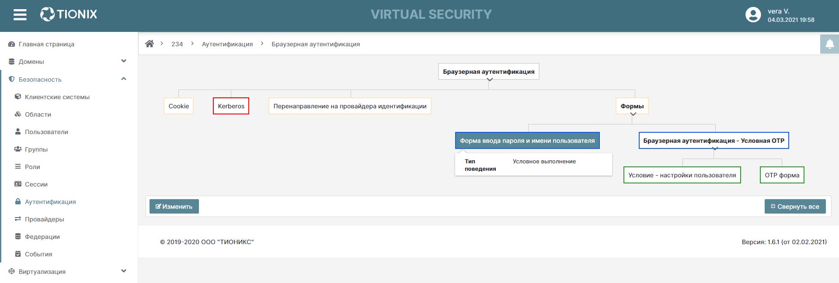The image size is (839, 283).
Task: Click the Изменить button
Action: pos(174,207)
